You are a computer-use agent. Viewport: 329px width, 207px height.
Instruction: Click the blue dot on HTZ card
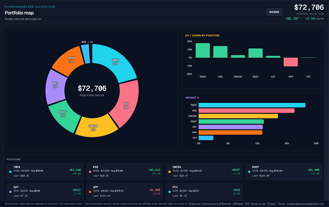(x=170, y=192)
